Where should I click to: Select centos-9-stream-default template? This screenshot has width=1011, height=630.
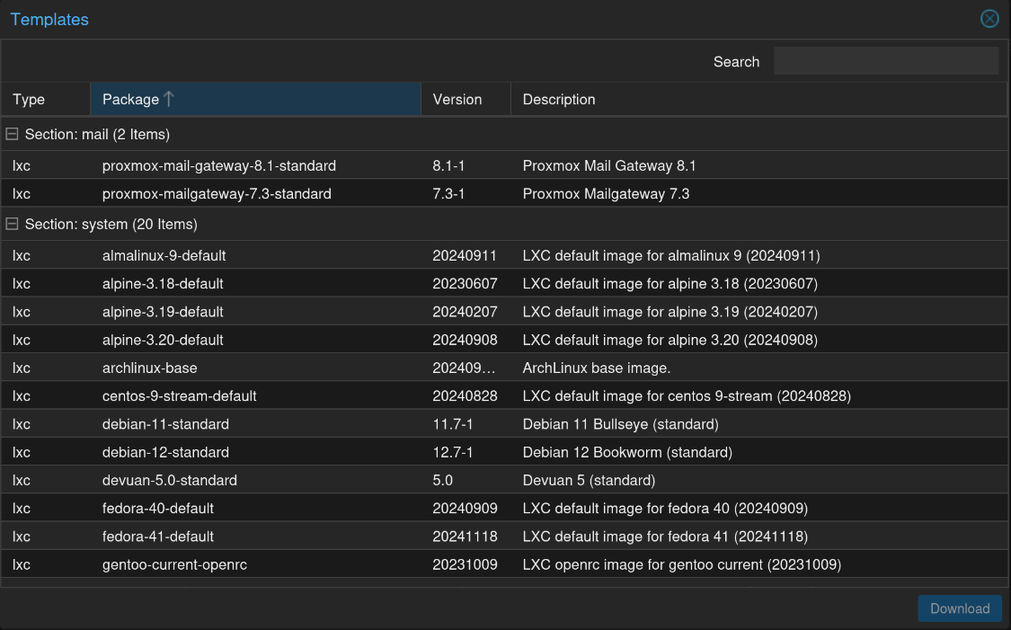point(179,396)
